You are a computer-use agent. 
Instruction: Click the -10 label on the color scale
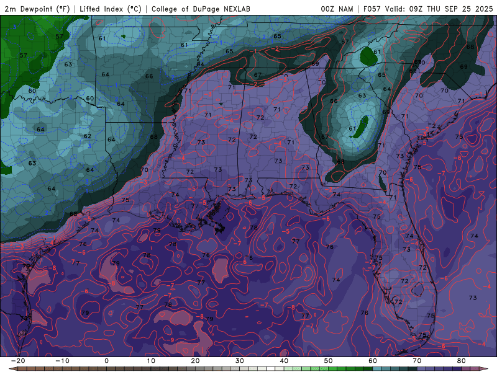point(62,361)
